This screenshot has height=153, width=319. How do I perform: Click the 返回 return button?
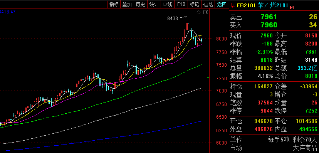click(222, 4)
